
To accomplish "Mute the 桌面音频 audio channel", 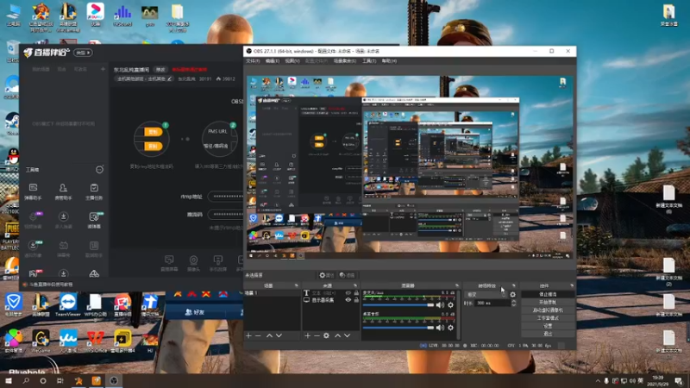I will (x=440, y=328).
